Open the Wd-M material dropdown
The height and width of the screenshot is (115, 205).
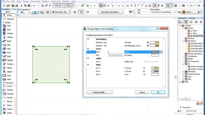192,12
